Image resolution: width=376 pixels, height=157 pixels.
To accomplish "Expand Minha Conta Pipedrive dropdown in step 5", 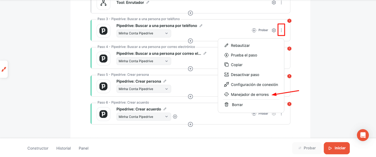I will pyautogui.click(x=144, y=89).
